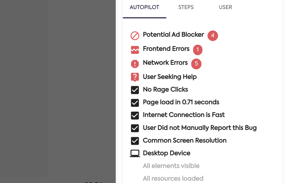This screenshot has height=183, width=293.
Task: Toggle the Page load checkbox
Action: point(135,103)
